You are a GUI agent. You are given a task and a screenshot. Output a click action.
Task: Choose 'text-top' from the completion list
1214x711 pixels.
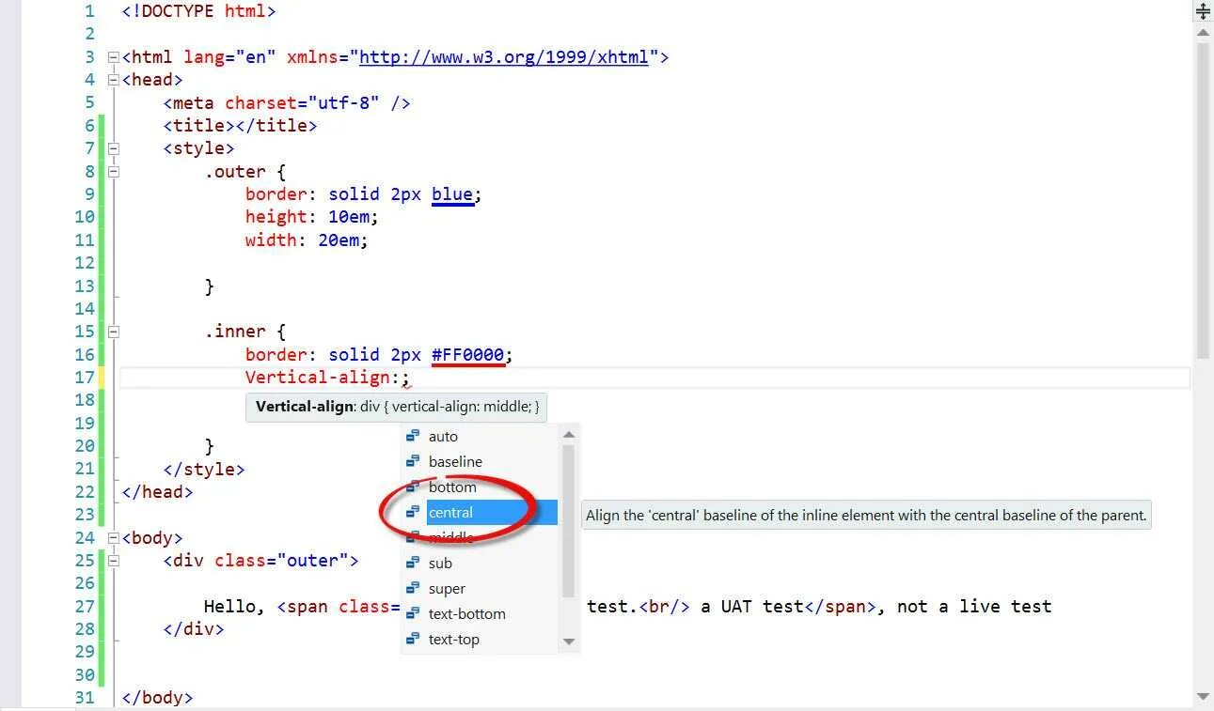(453, 640)
